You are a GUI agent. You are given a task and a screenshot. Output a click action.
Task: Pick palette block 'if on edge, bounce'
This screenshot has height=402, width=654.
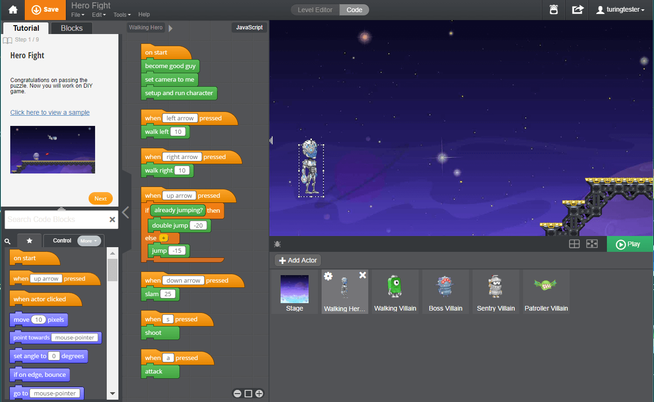40,374
